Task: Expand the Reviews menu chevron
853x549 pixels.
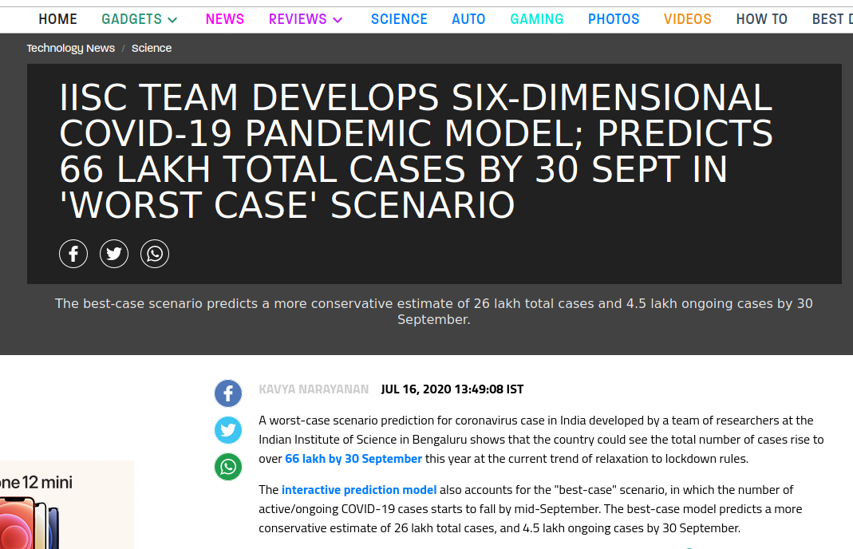Action: point(338,20)
